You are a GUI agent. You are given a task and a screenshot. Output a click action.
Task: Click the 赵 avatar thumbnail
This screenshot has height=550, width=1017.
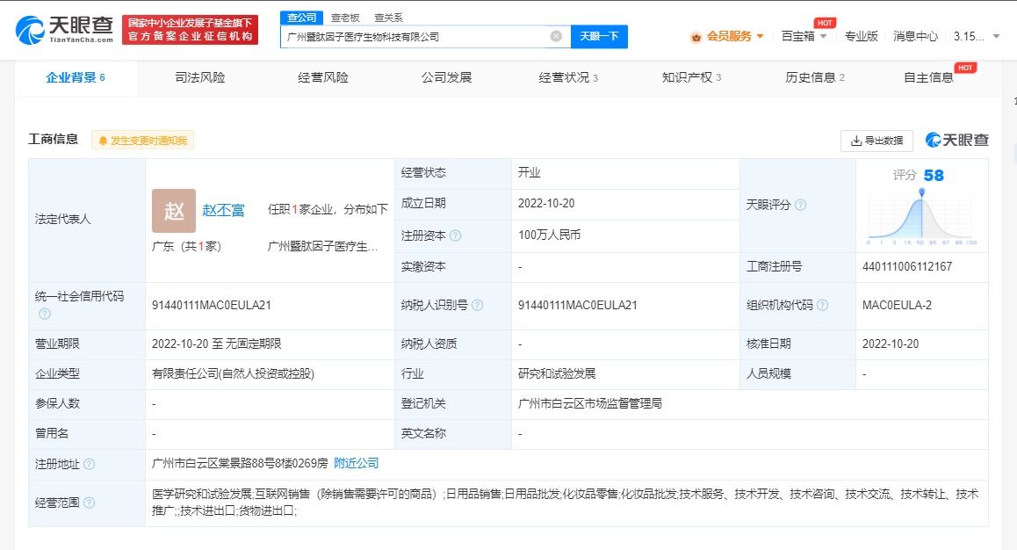pos(174,210)
